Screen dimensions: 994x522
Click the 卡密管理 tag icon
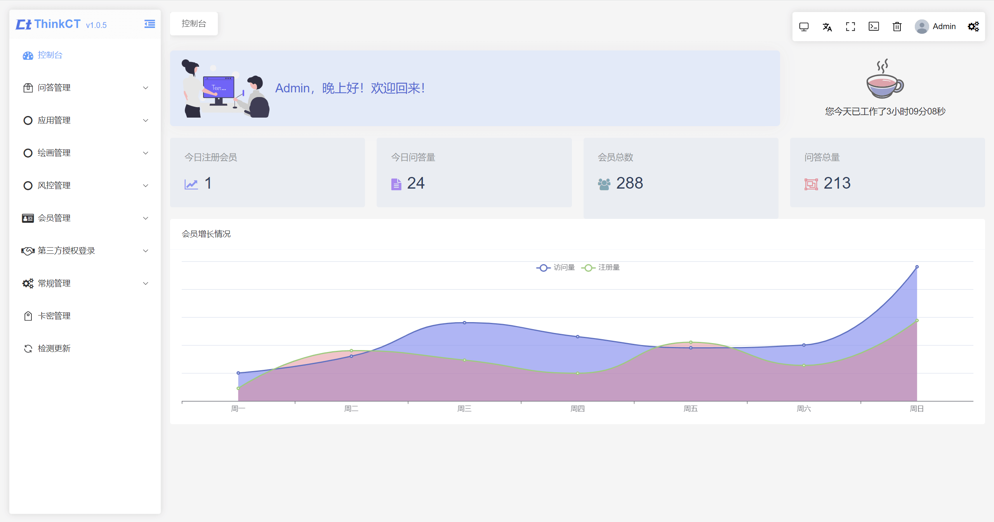tap(28, 316)
